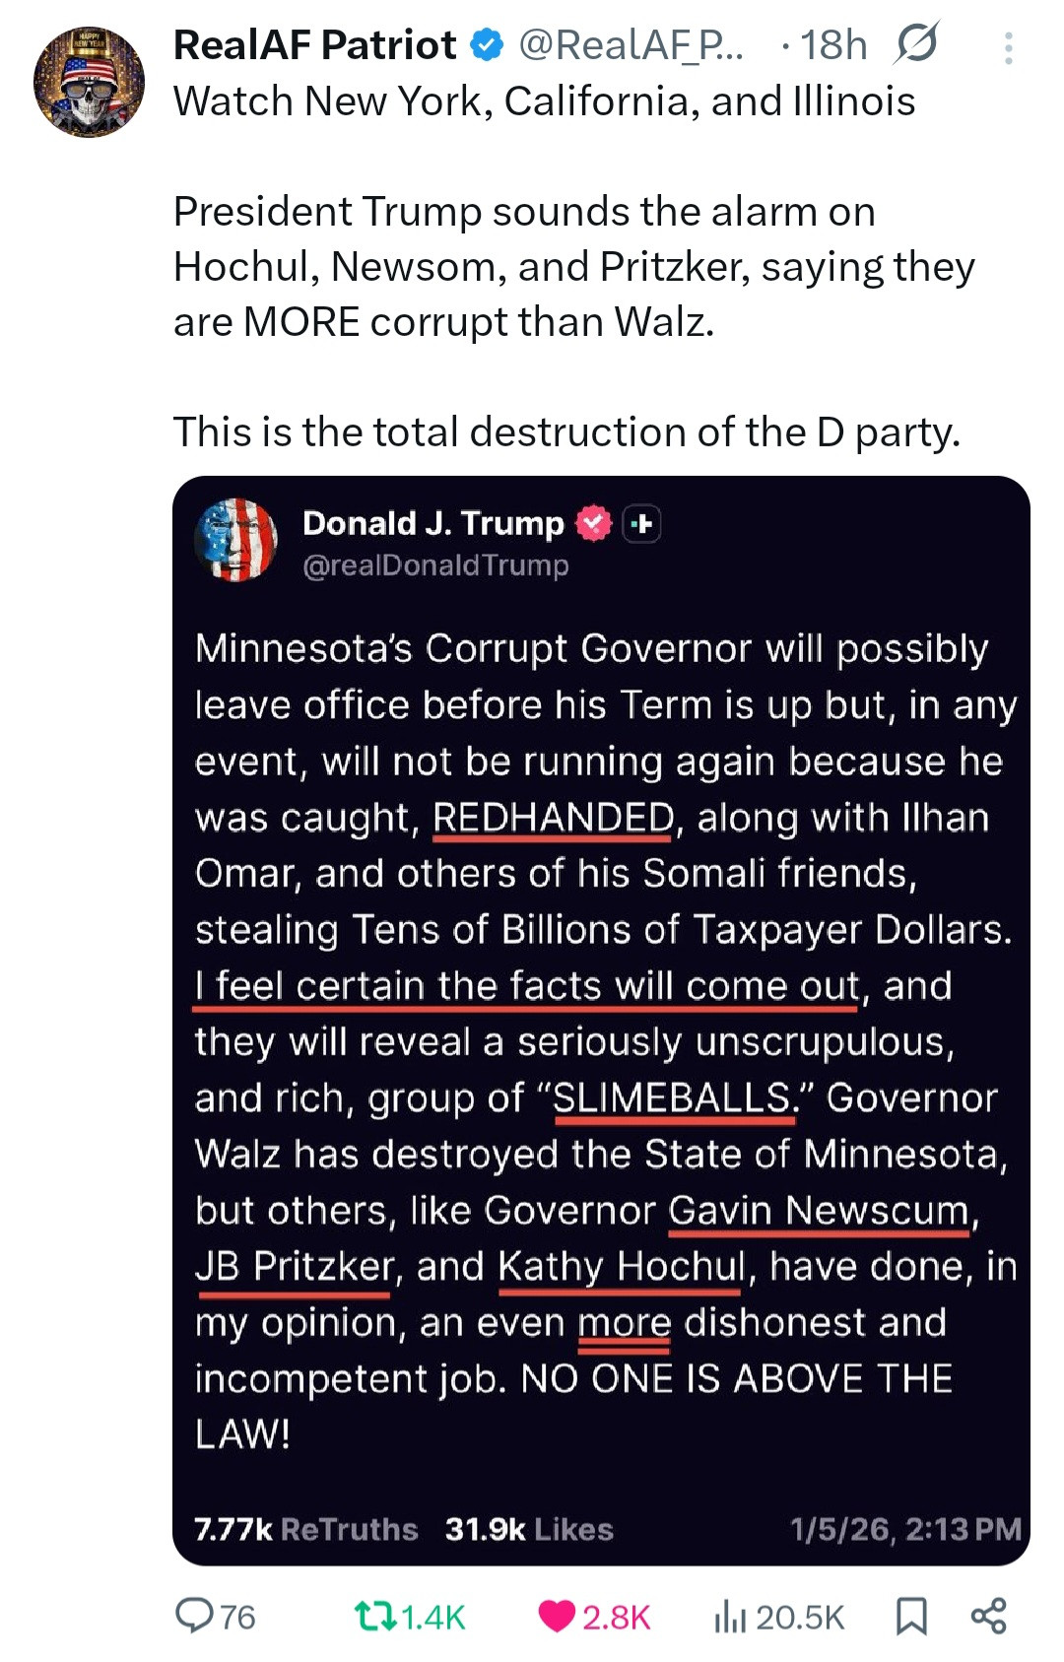Click the blue verified badge
Viewport: 1064px width, 1662px height.
488,45
